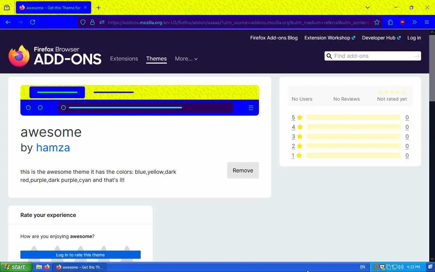This screenshot has width=435, height=272.
Task: Click the taskbar clock 4:22 PM
Action: tap(413, 267)
